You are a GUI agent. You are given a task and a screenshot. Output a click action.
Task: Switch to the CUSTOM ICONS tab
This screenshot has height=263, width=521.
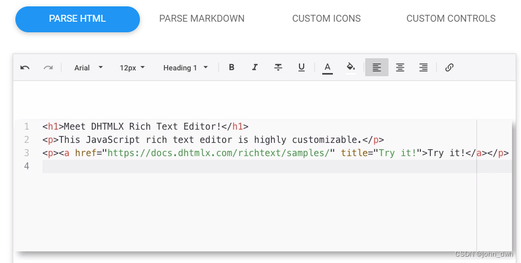tap(326, 19)
